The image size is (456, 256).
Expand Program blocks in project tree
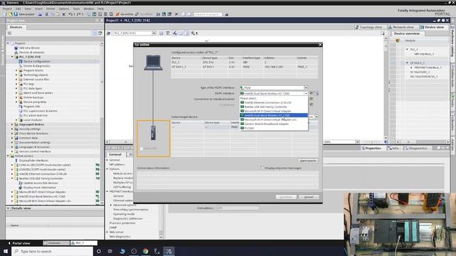(x=16, y=70)
